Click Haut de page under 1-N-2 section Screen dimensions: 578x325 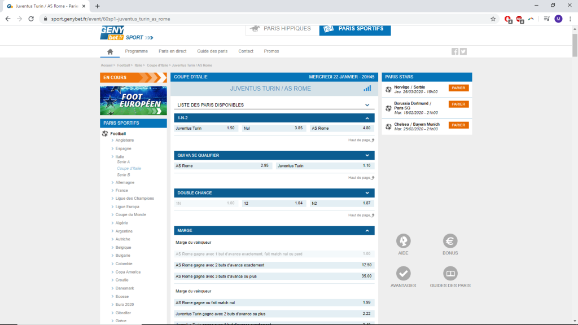point(361,140)
